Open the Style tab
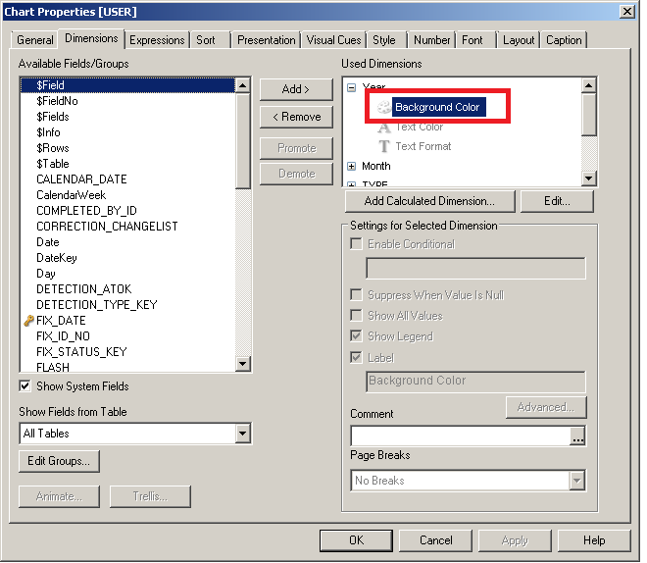Viewport: 647px width, 563px height. (384, 40)
